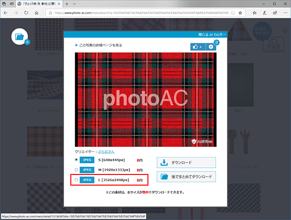
Task: Click JPEG badge for size L
Action: click(x=87, y=180)
